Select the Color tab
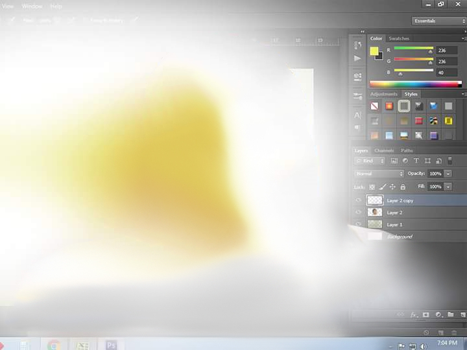This screenshot has height=350, width=467. [376, 38]
